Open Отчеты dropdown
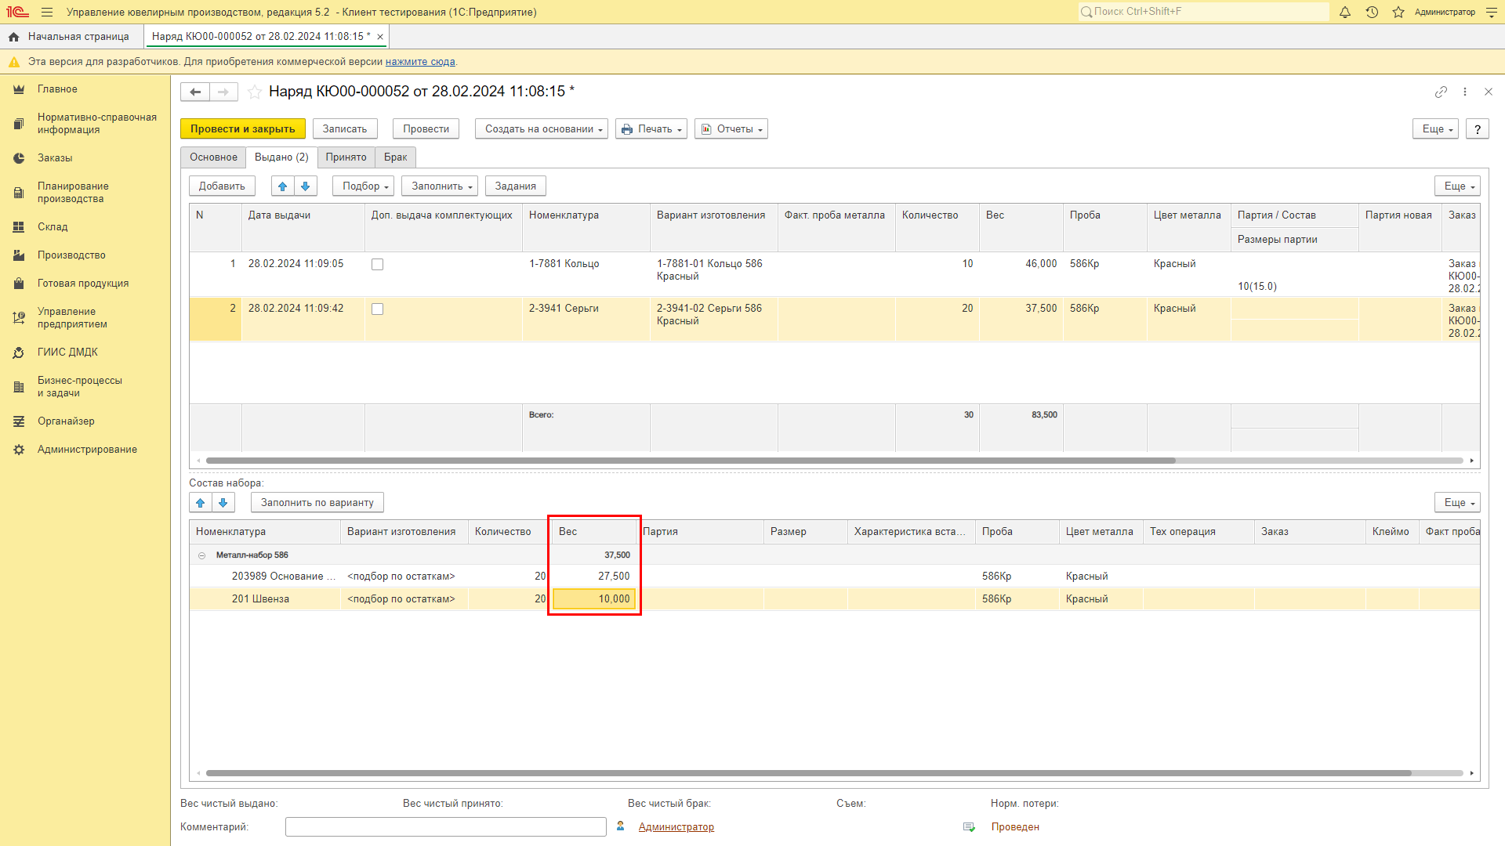Screen dimensions: 1505x846 pos(731,129)
